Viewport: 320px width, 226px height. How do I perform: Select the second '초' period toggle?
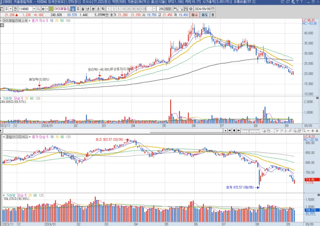click(98, 9)
